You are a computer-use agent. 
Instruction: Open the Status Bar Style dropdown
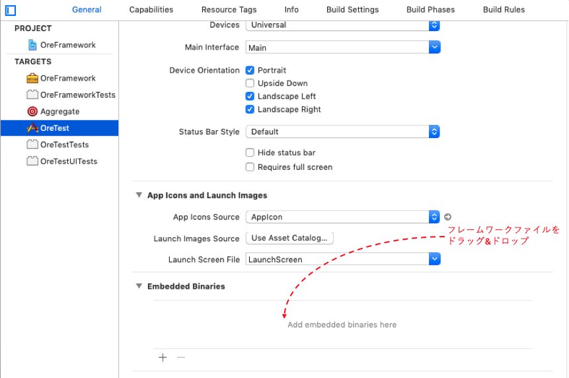point(342,132)
